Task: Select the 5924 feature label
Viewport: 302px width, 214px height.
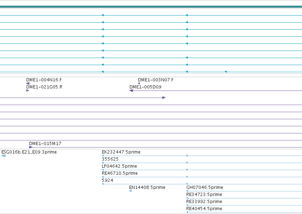Action: pyautogui.click(x=108, y=180)
